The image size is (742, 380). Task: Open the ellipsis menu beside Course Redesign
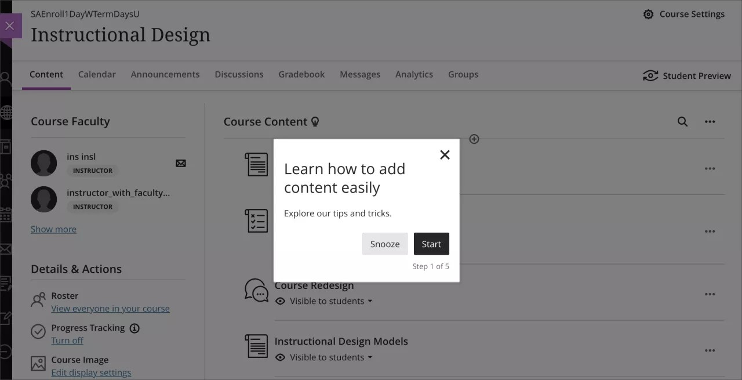pos(710,294)
